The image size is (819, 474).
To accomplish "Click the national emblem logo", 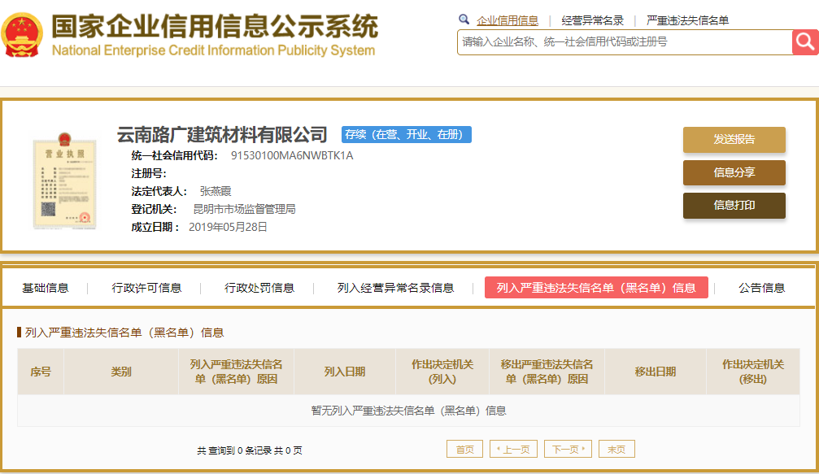I will [22, 35].
